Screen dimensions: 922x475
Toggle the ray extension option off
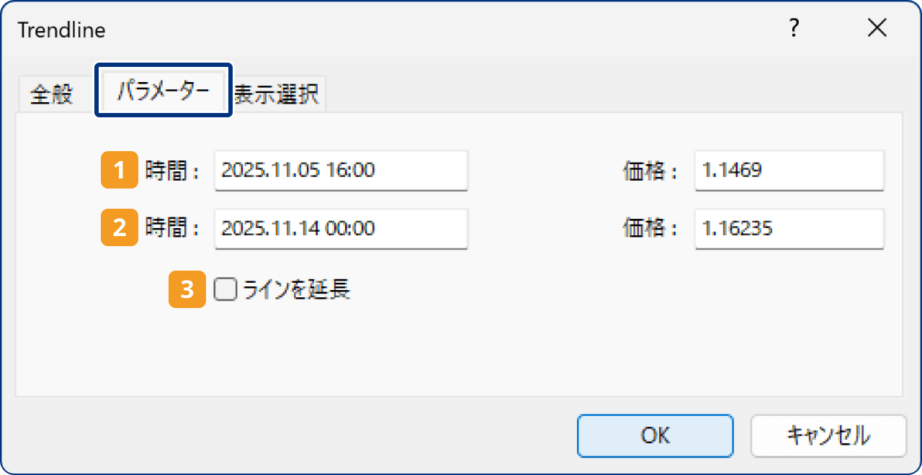click(225, 289)
